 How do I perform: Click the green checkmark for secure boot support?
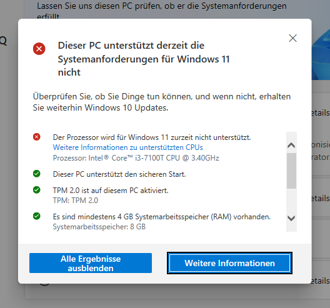[x=37, y=174]
